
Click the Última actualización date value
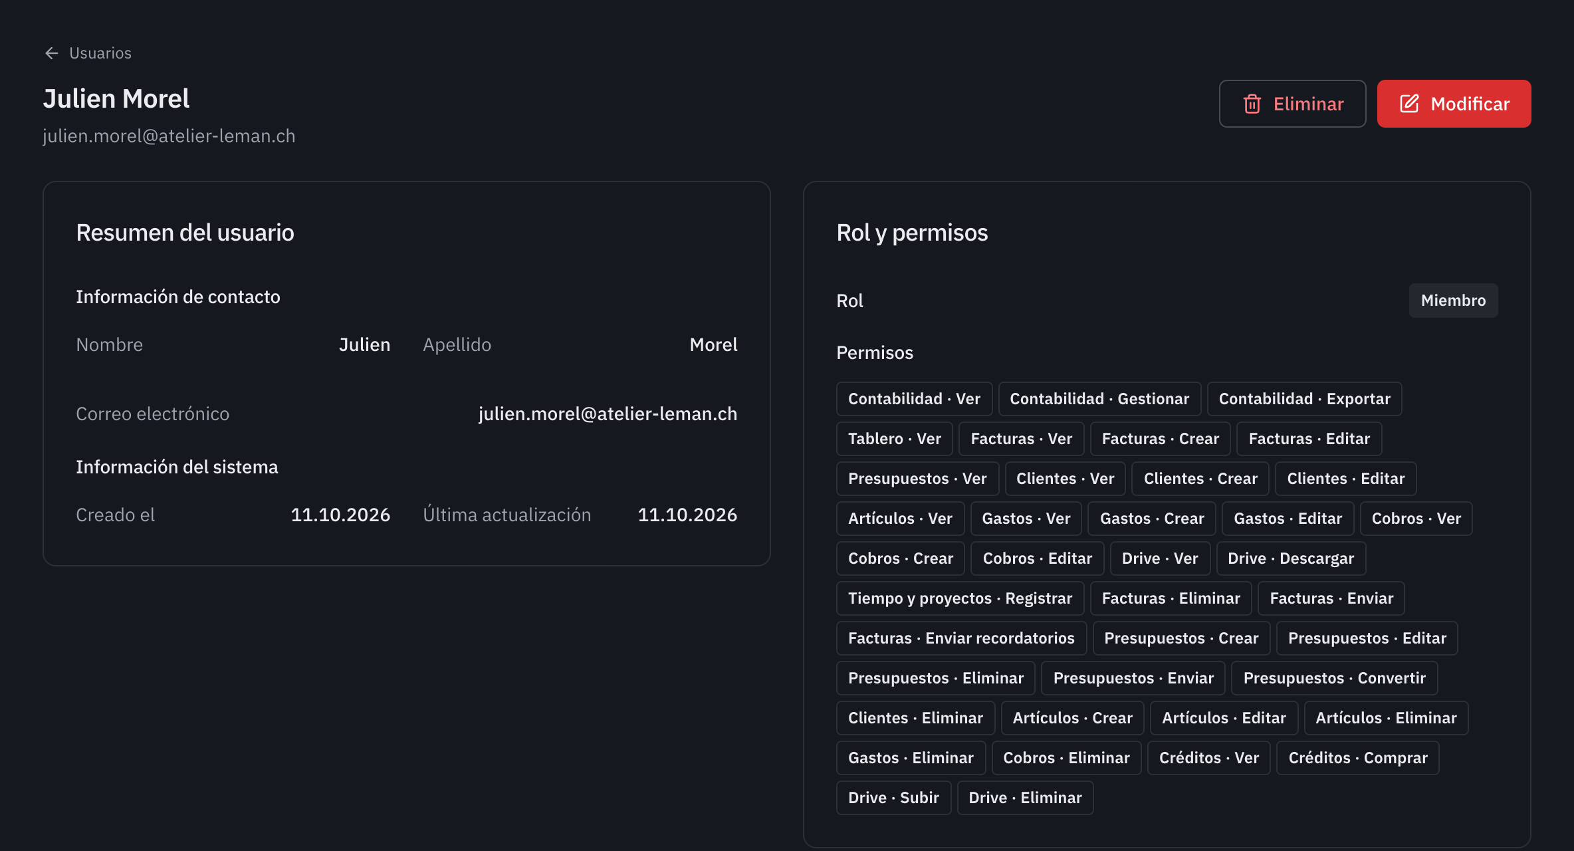click(x=687, y=515)
